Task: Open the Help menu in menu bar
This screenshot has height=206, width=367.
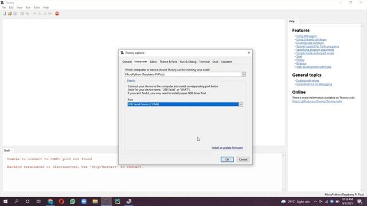Action: pyautogui.click(x=46, y=7)
